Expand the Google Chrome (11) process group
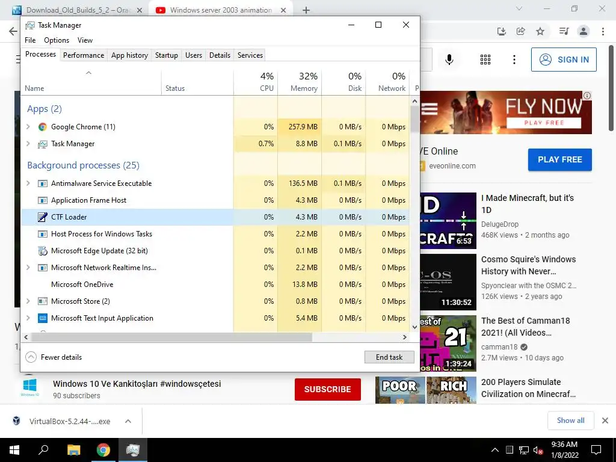The image size is (616, 462). tap(28, 126)
